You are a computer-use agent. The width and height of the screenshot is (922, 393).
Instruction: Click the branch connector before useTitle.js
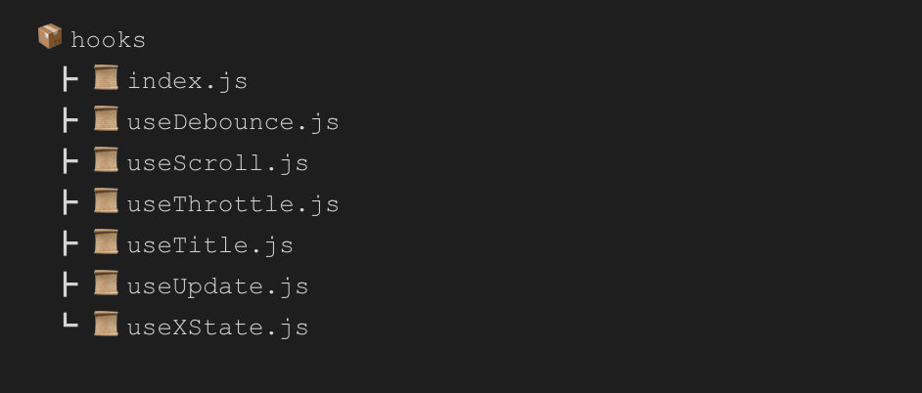coord(69,243)
